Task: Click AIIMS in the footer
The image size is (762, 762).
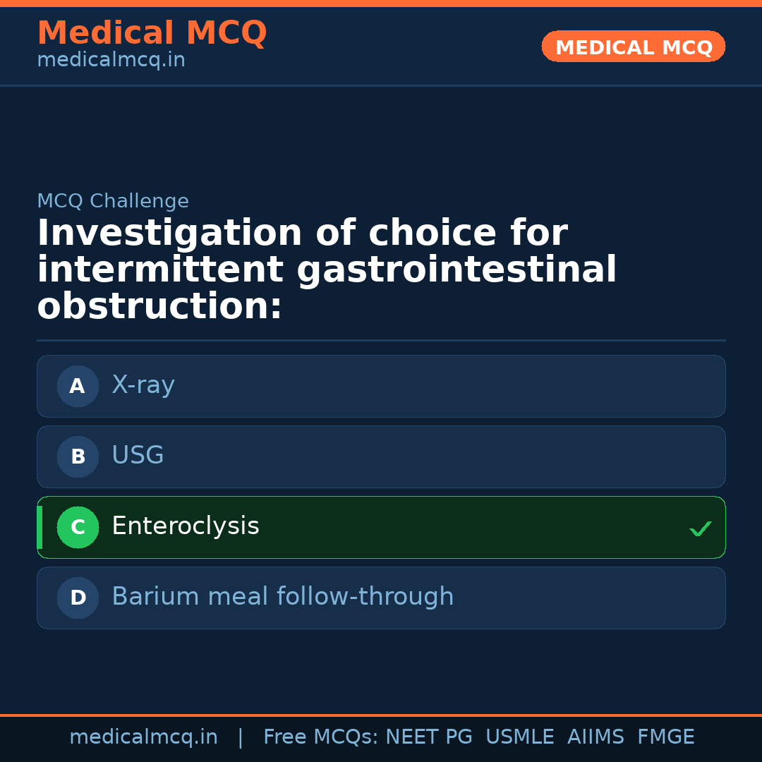Action: (595, 737)
